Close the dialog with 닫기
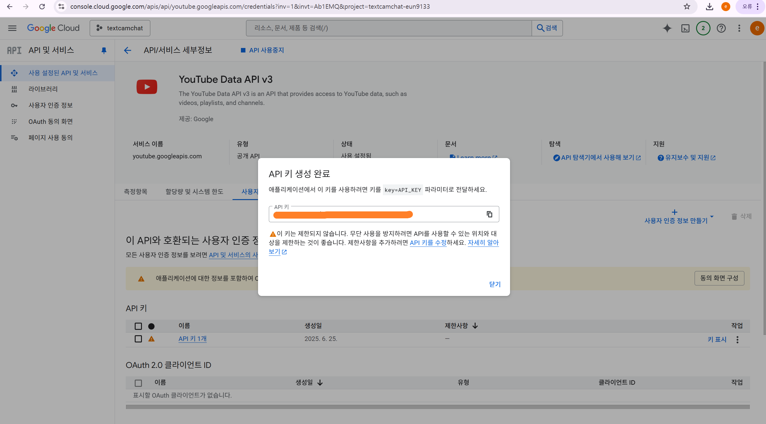Image resolution: width=766 pixels, height=424 pixels. tap(494, 284)
